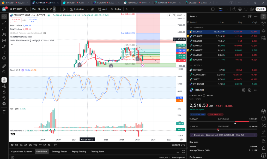Create a new Alert
The width and height of the screenshot is (267, 159).
[x=103, y=9]
